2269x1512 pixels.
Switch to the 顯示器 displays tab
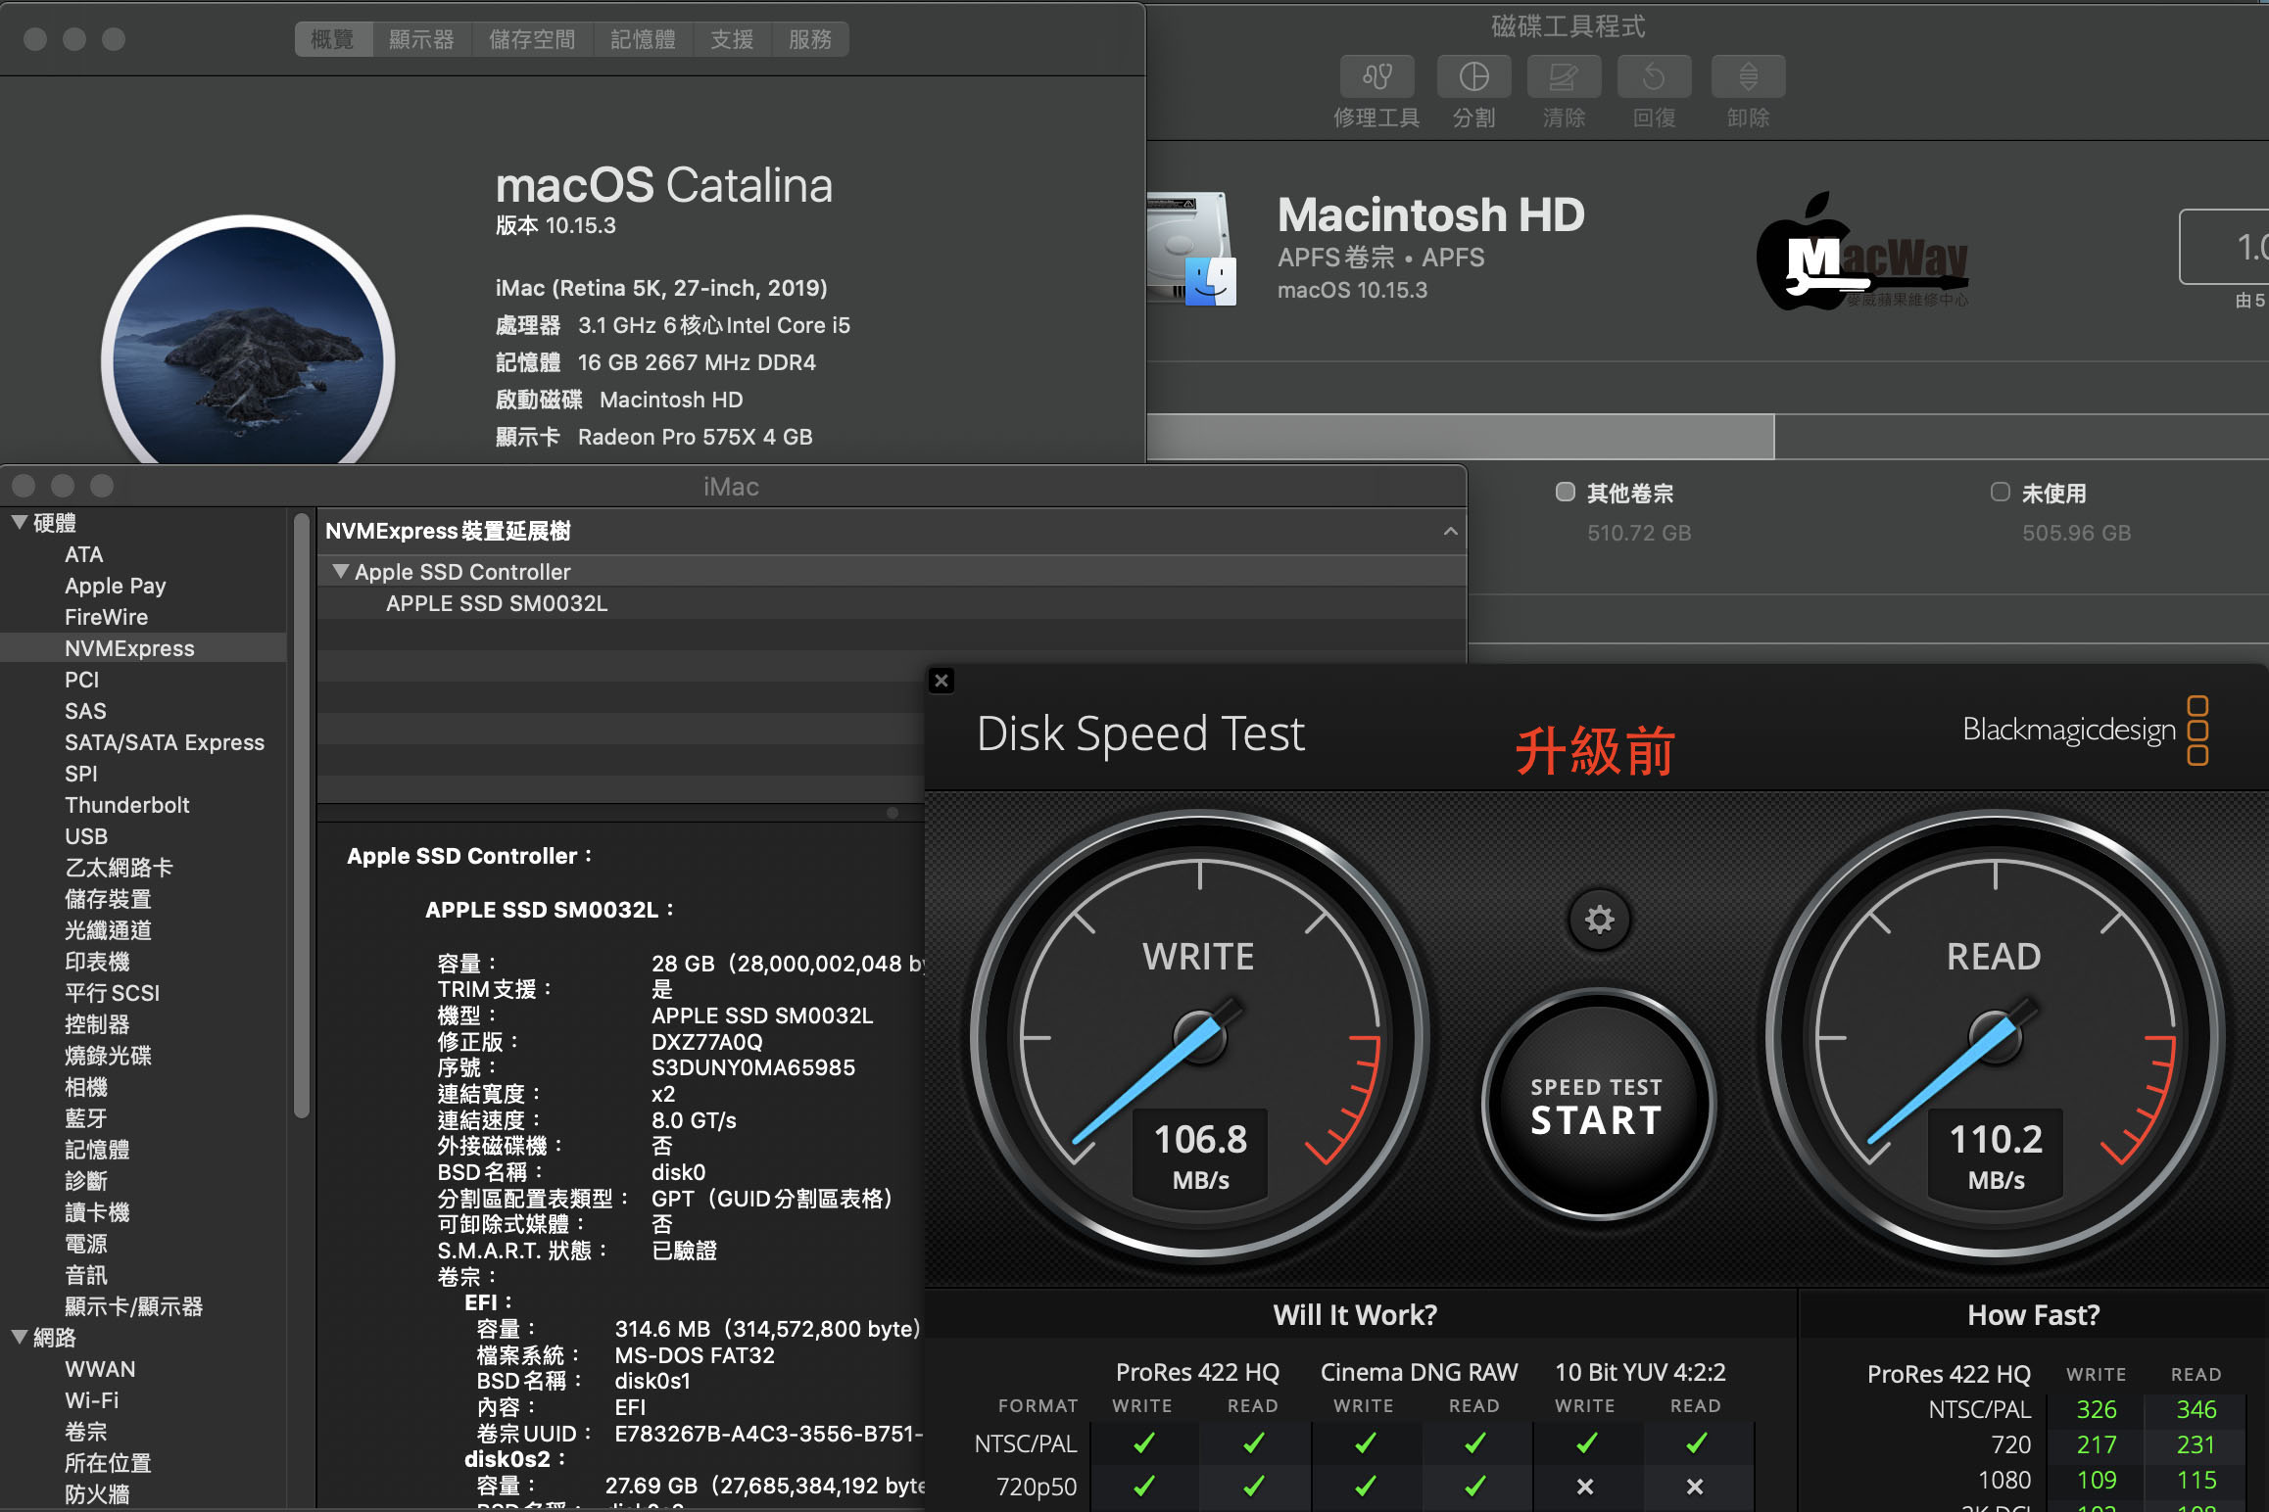tap(421, 39)
